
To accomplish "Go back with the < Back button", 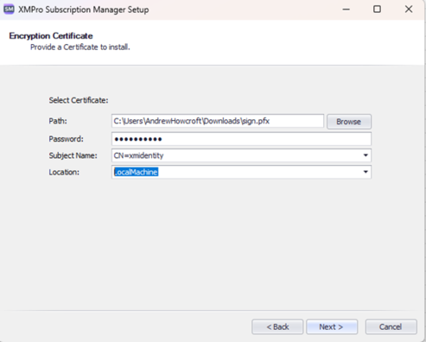I will [x=277, y=326].
